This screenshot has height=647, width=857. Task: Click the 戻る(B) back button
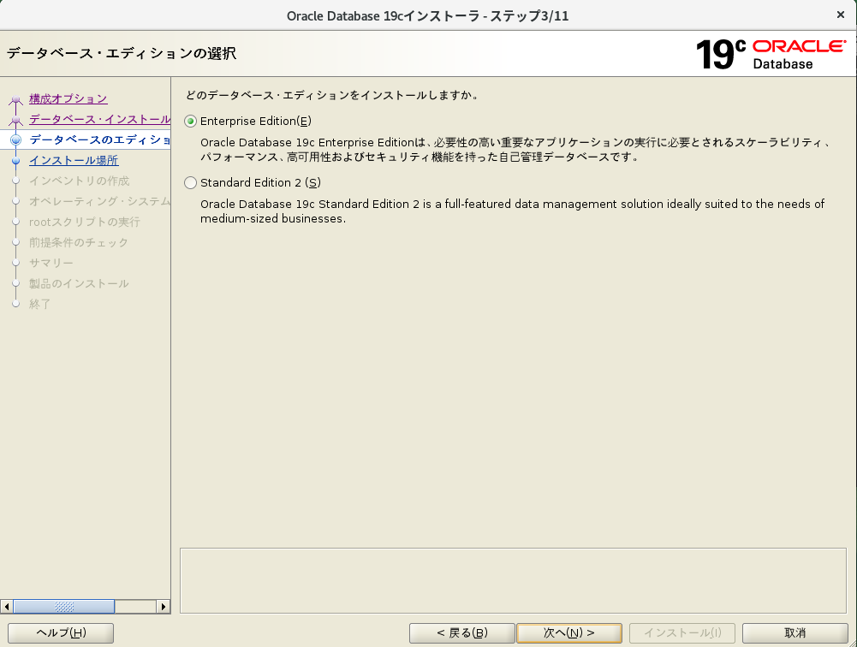tap(461, 632)
